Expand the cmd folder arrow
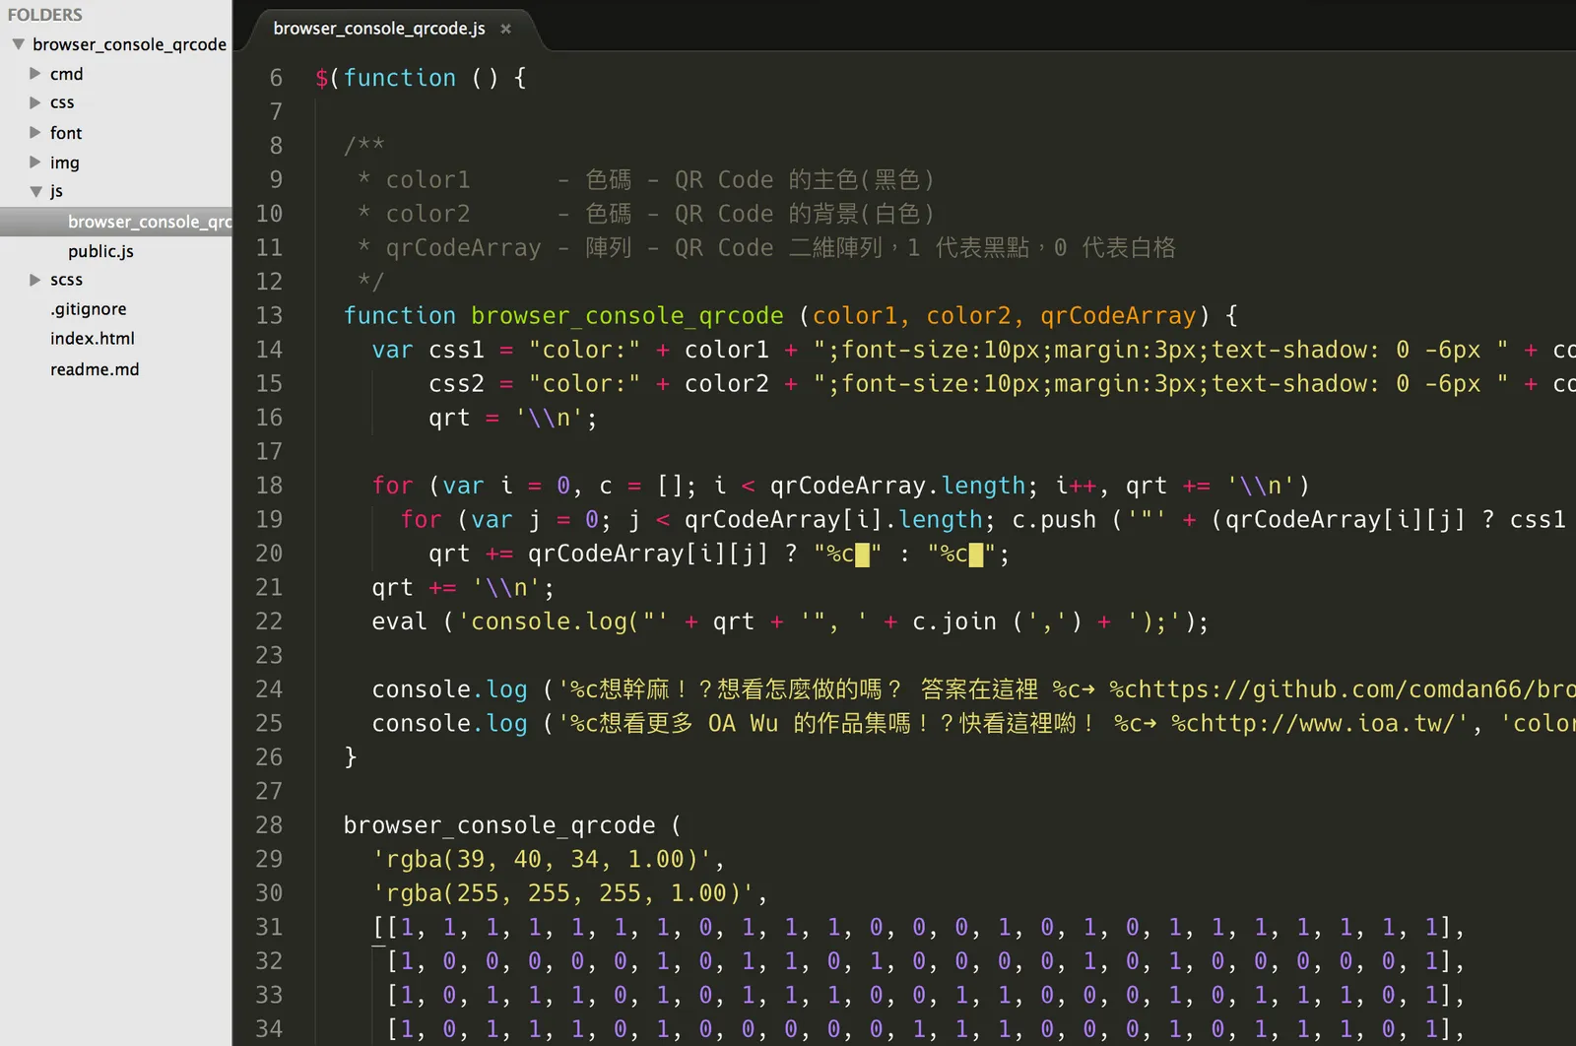 (x=35, y=73)
